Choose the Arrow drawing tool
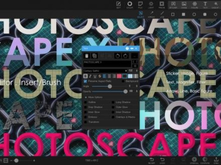The height and width of the screenshot is (165, 221). click(x=151, y=15)
